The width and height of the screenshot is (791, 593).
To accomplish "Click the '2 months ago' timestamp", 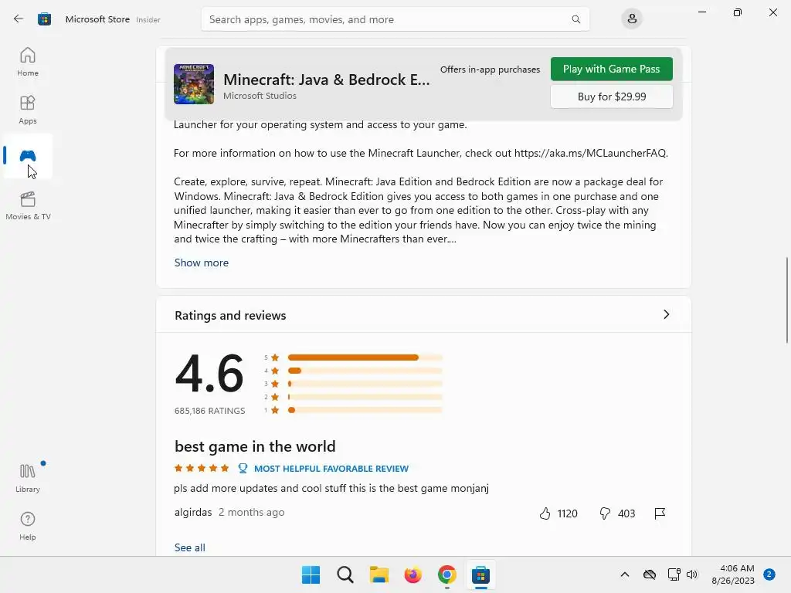I will pos(251,513).
